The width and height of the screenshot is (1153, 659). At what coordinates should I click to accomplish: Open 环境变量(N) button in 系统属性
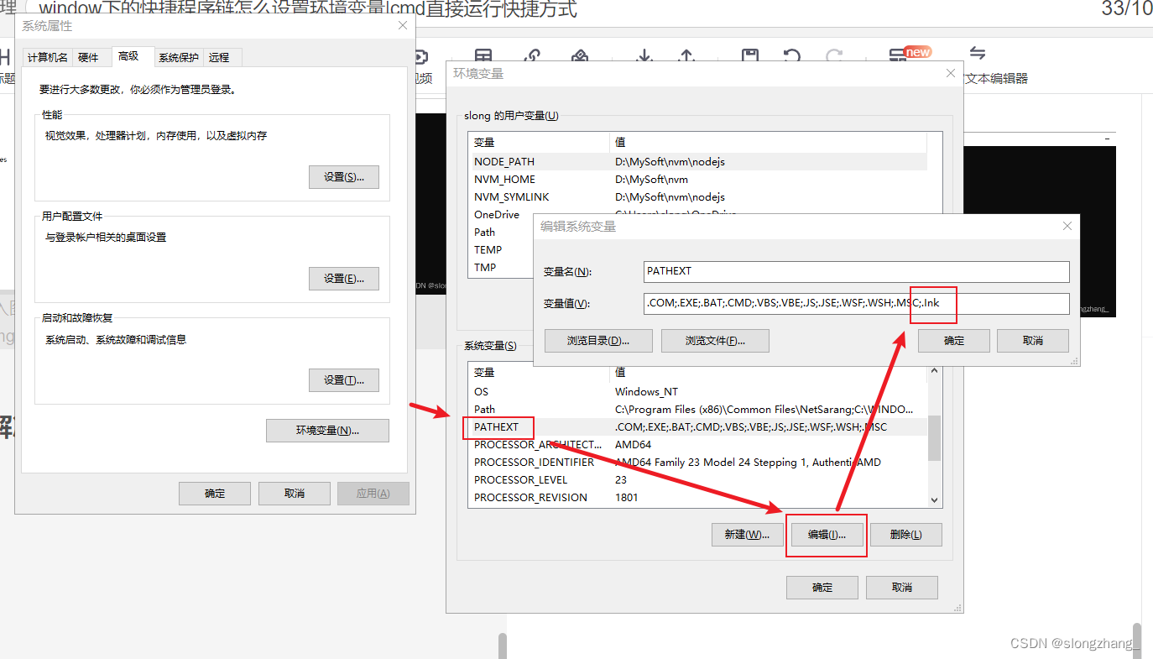coord(327,431)
